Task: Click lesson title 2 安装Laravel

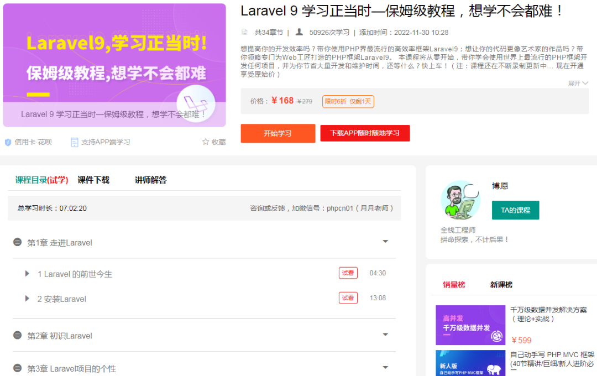Action: tap(62, 299)
